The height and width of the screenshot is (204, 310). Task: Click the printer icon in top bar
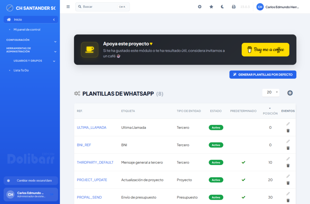(234, 7)
